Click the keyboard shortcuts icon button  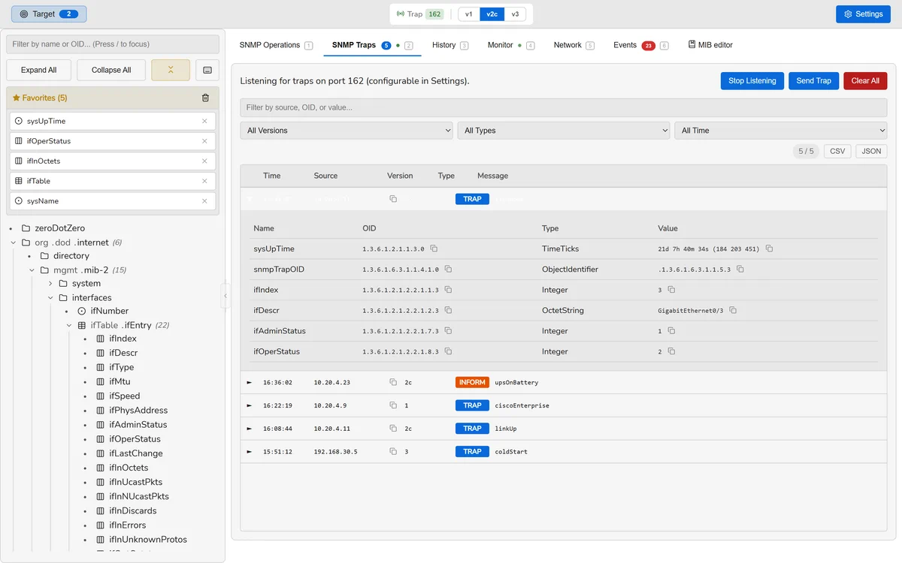[207, 70]
